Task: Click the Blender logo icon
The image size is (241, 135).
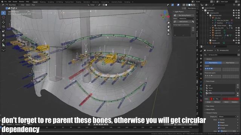Action: 2,1
